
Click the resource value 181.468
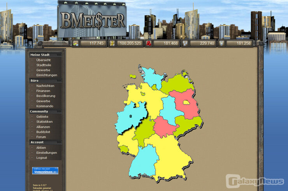pyautogui.click(x=170, y=43)
